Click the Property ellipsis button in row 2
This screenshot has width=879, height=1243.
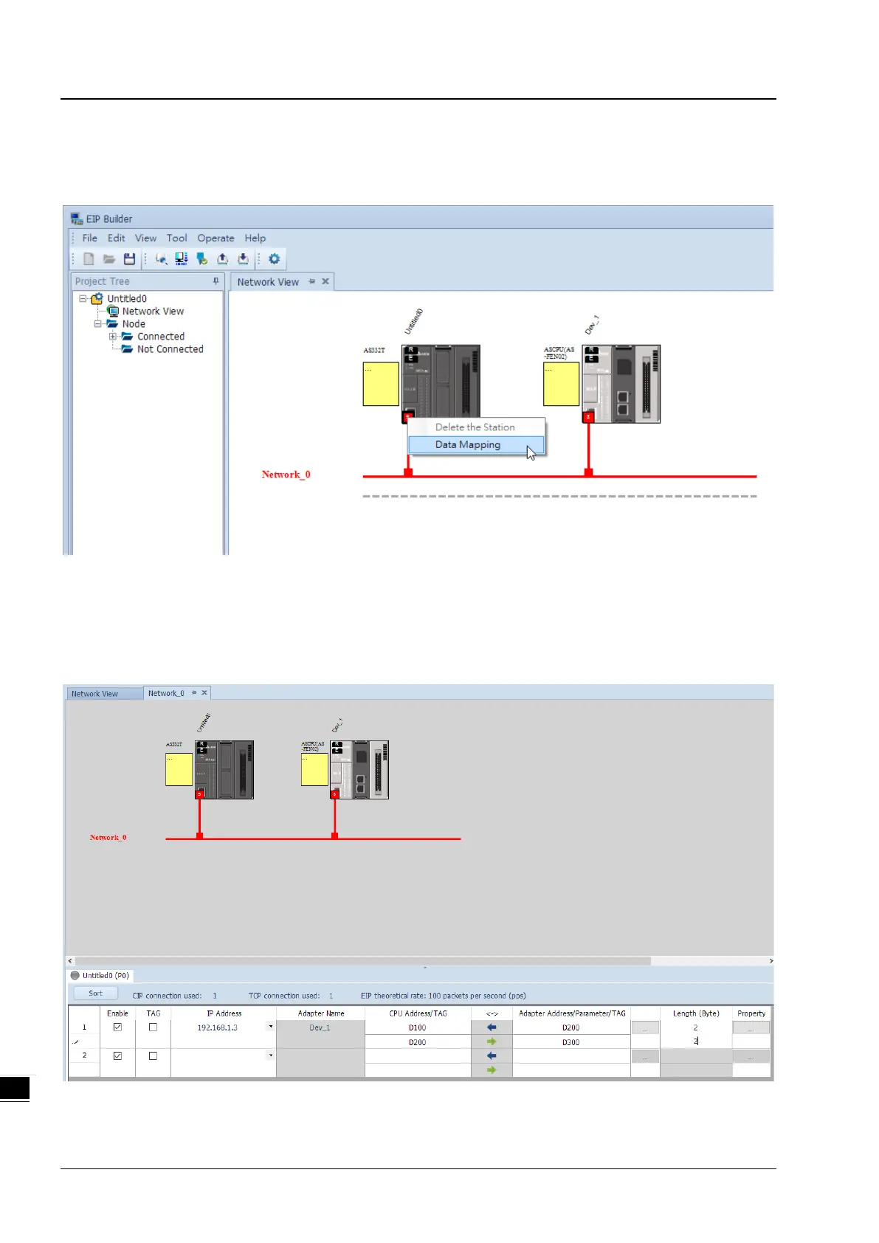tap(751, 1056)
